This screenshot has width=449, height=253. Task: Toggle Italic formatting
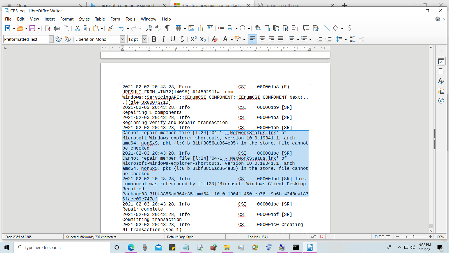[x=163, y=39]
